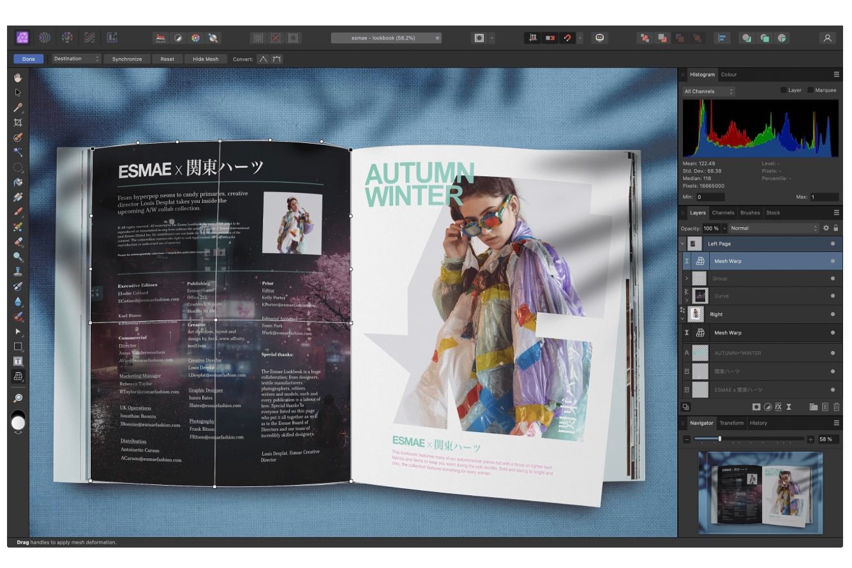
Task: Select the View (hand) tool
Action: (18, 78)
